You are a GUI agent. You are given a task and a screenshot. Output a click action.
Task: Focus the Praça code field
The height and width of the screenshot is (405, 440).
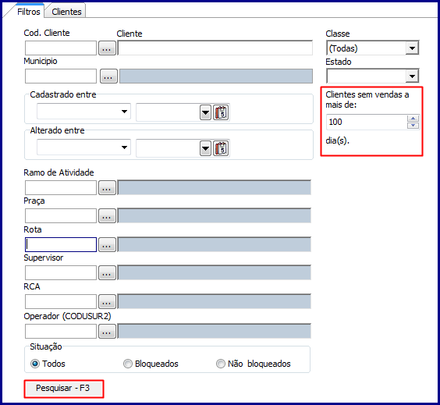click(61, 216)
